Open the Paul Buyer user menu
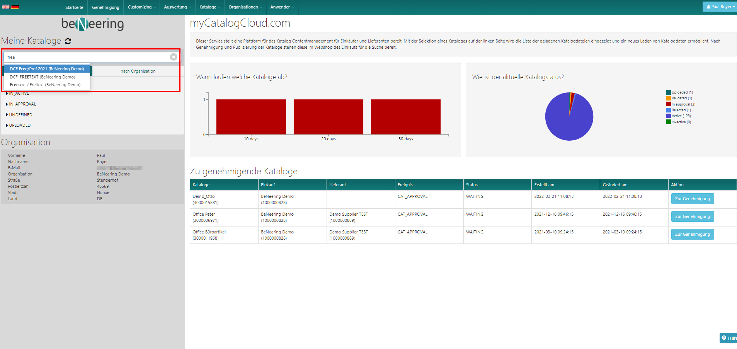The width and height of the screenshot is (737, 349). 720,7
